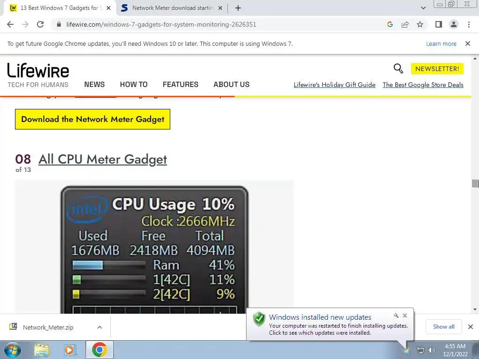
Task: Open the Windows Start menu
Action: (13, 350)
